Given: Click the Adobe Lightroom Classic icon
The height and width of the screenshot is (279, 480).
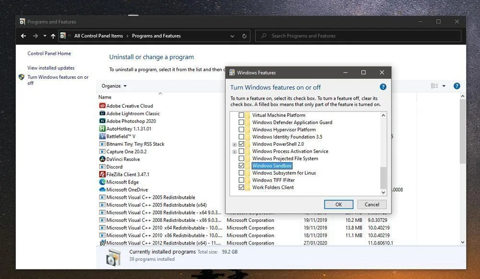Looking at the screenshot, I should 102,113.
